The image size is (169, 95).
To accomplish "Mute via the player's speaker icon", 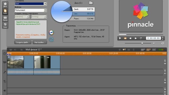I will tap(154, 43).
